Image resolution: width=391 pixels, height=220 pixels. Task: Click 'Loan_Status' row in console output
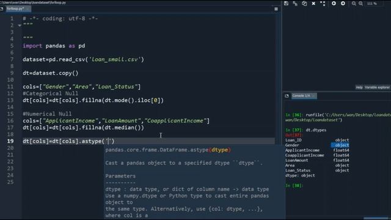(317, 170)
